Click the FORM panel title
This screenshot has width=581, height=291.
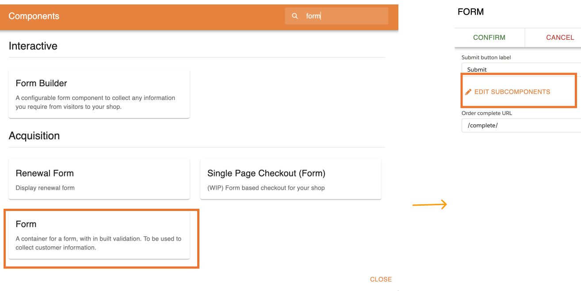pos(470,12)
